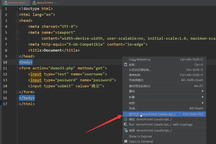This screenshot has height=144, width=216.
Task: Collapse the meta viewport fold on line 5
Action: pos(17,32)
